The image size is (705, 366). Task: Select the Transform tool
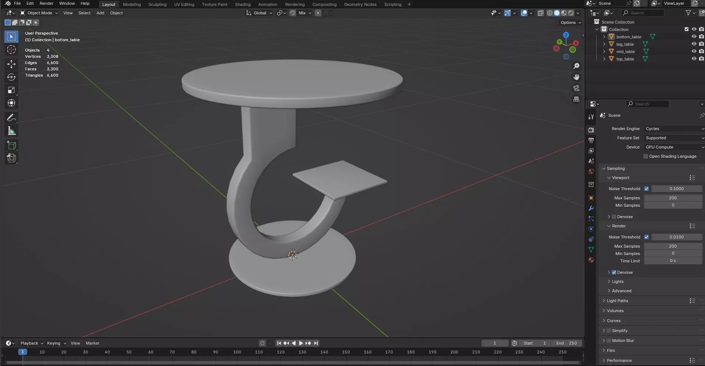coord(11,103)
